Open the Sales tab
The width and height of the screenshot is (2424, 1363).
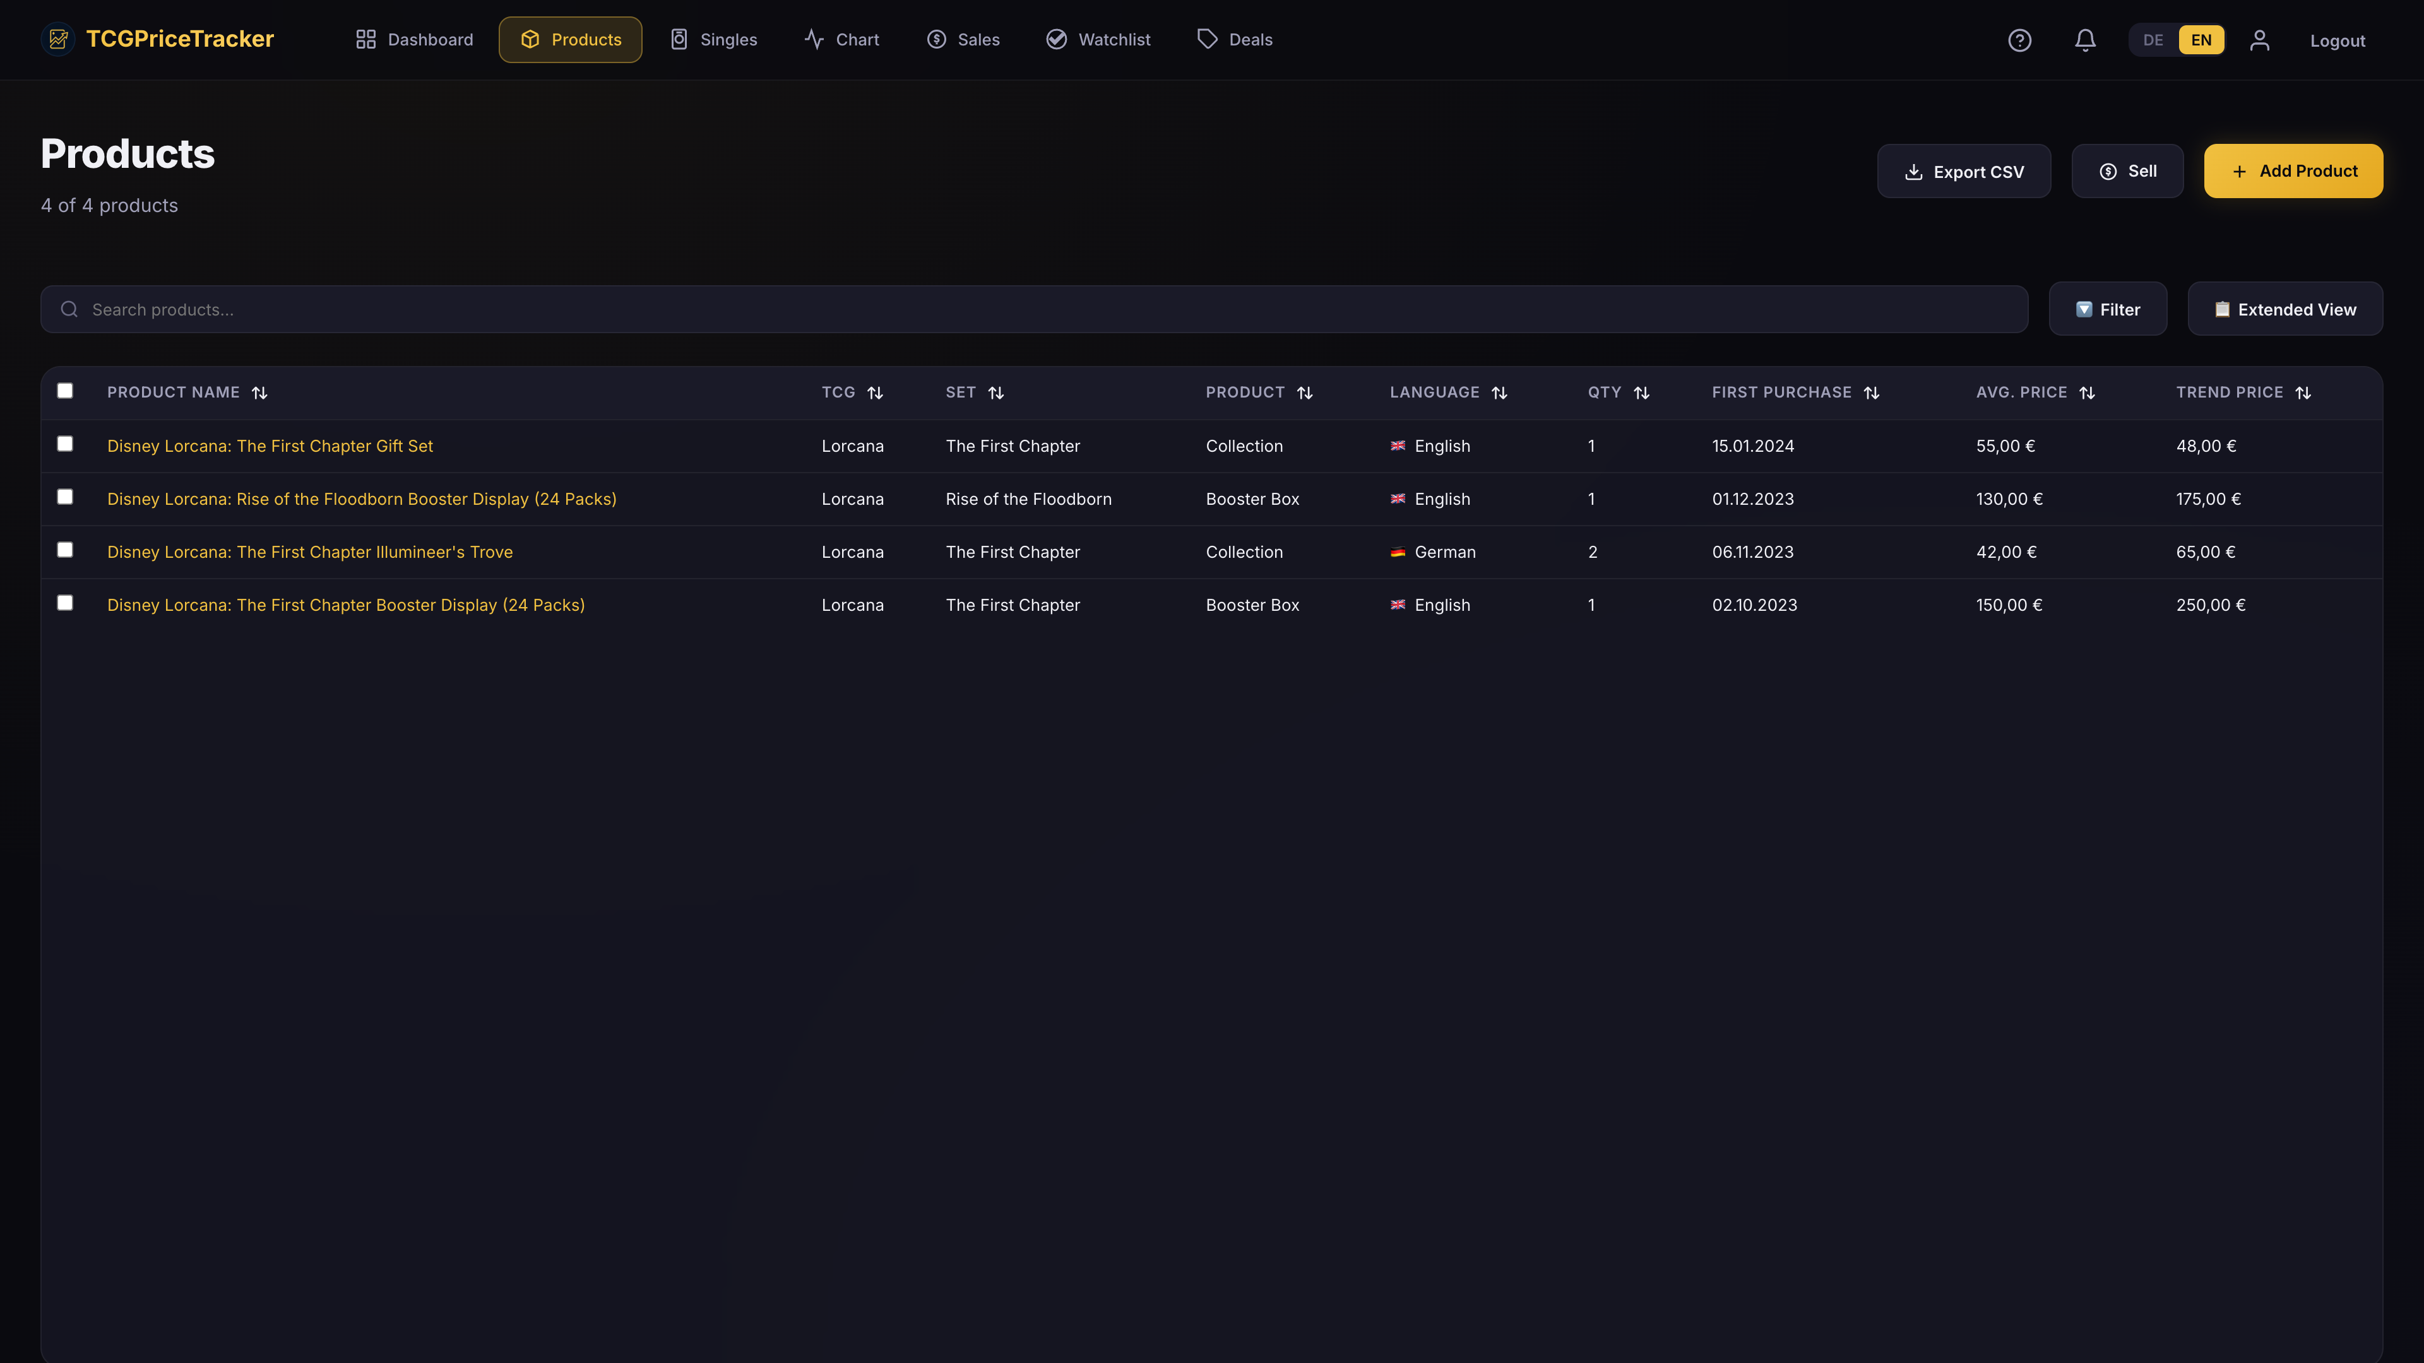[963, 40]
